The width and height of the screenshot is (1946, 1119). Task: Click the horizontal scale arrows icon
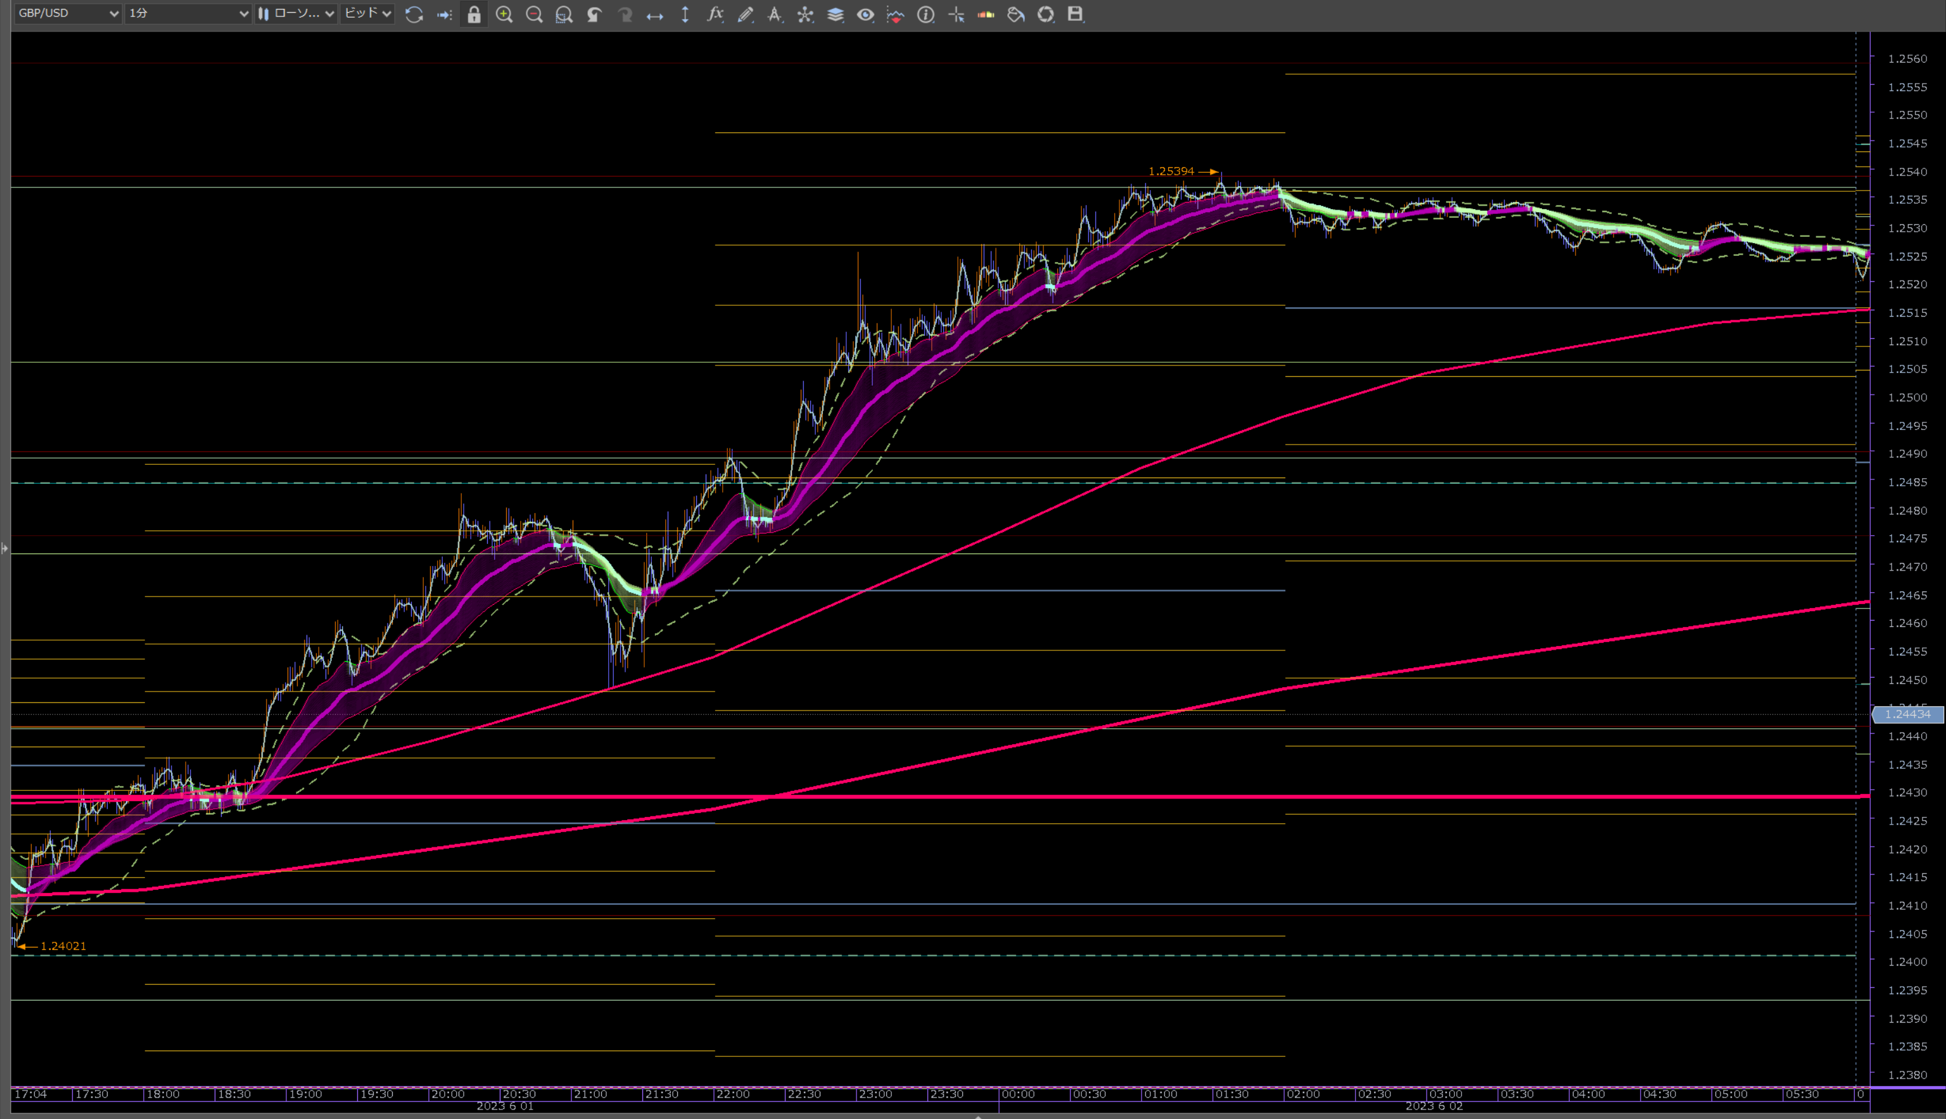pyautogui.click(x=655, y=15)
